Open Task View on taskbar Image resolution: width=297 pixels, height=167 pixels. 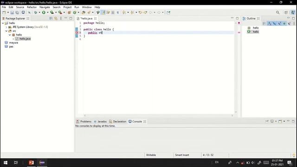click(x=16, y=162)
